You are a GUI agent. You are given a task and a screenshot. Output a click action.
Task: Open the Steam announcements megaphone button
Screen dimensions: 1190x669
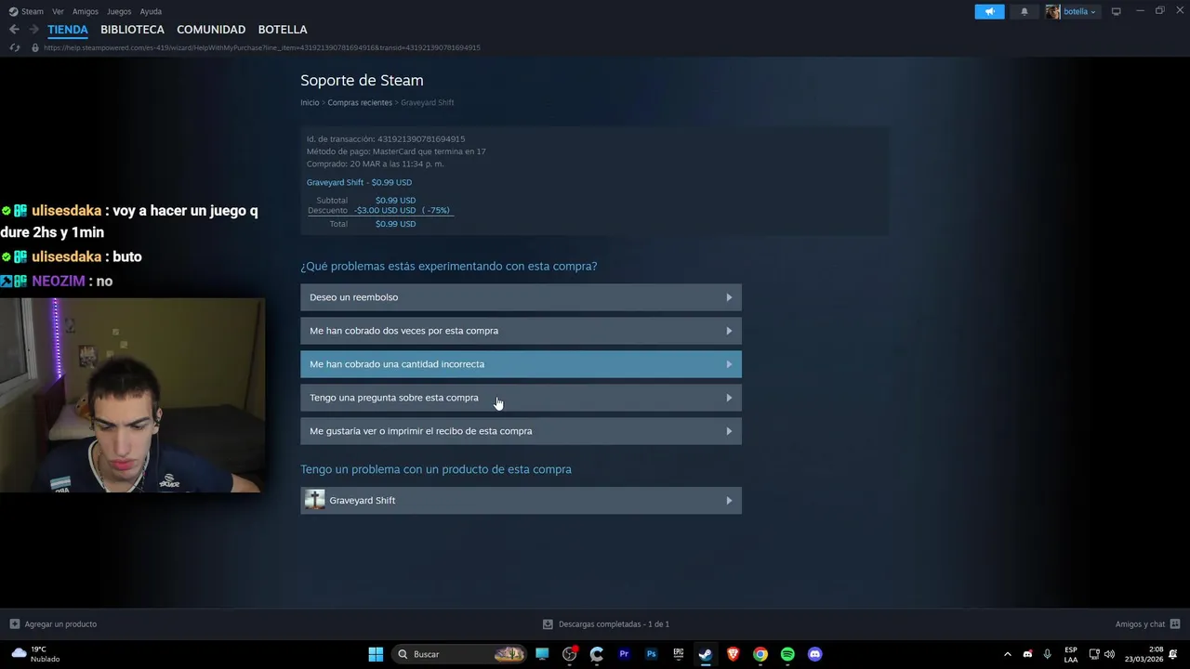(989, 11)
